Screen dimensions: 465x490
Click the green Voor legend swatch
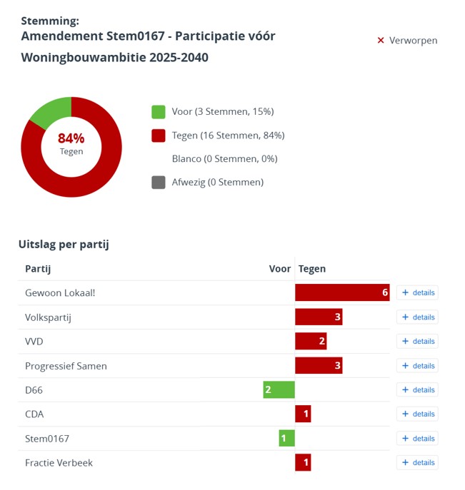click(159, 112)
